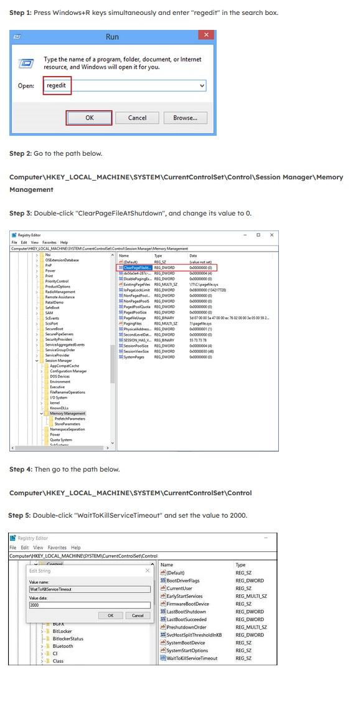353x722 pixels.
Task: Expand the Bluetooth key chevron
Action: (x=42, y=646)
